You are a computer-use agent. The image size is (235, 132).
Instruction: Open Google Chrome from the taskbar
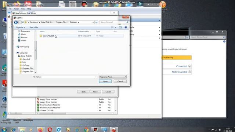(x=86, y=129)
